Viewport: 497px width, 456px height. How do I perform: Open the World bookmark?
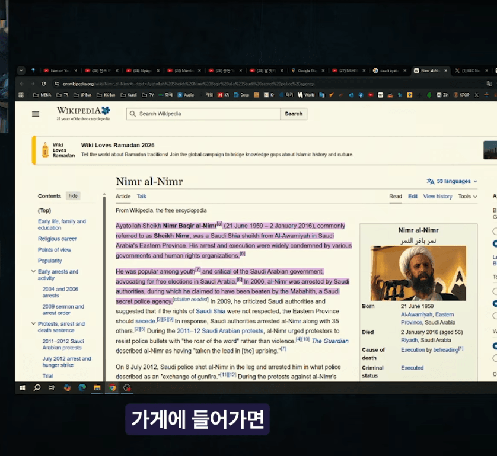pyautogui.click(x=306, y=95)
